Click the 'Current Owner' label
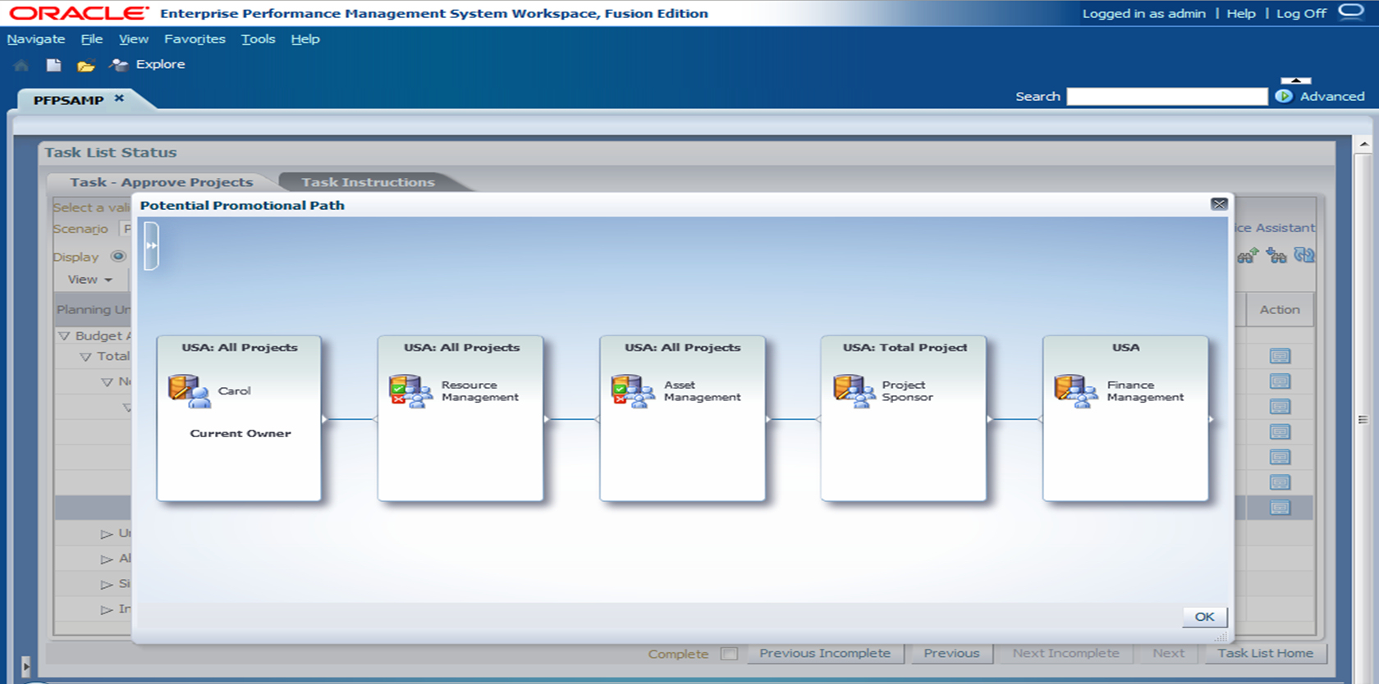The height and width of the screenshot is (684, 1379). tap(241, 433)
